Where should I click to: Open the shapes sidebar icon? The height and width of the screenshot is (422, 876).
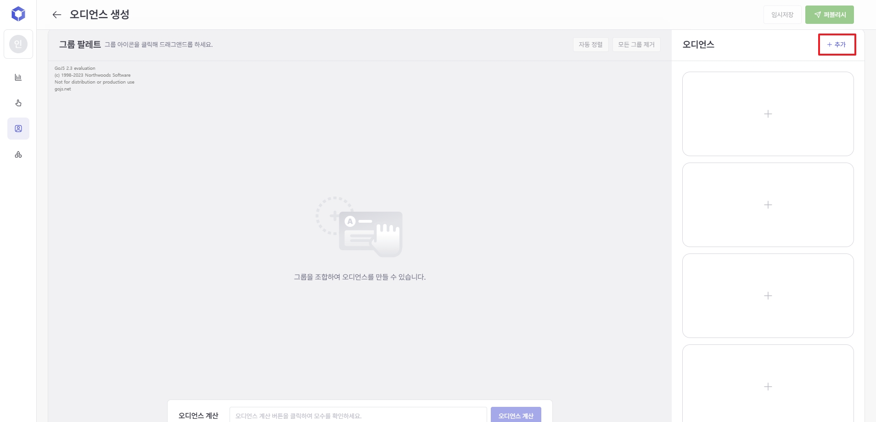(18, 155)
